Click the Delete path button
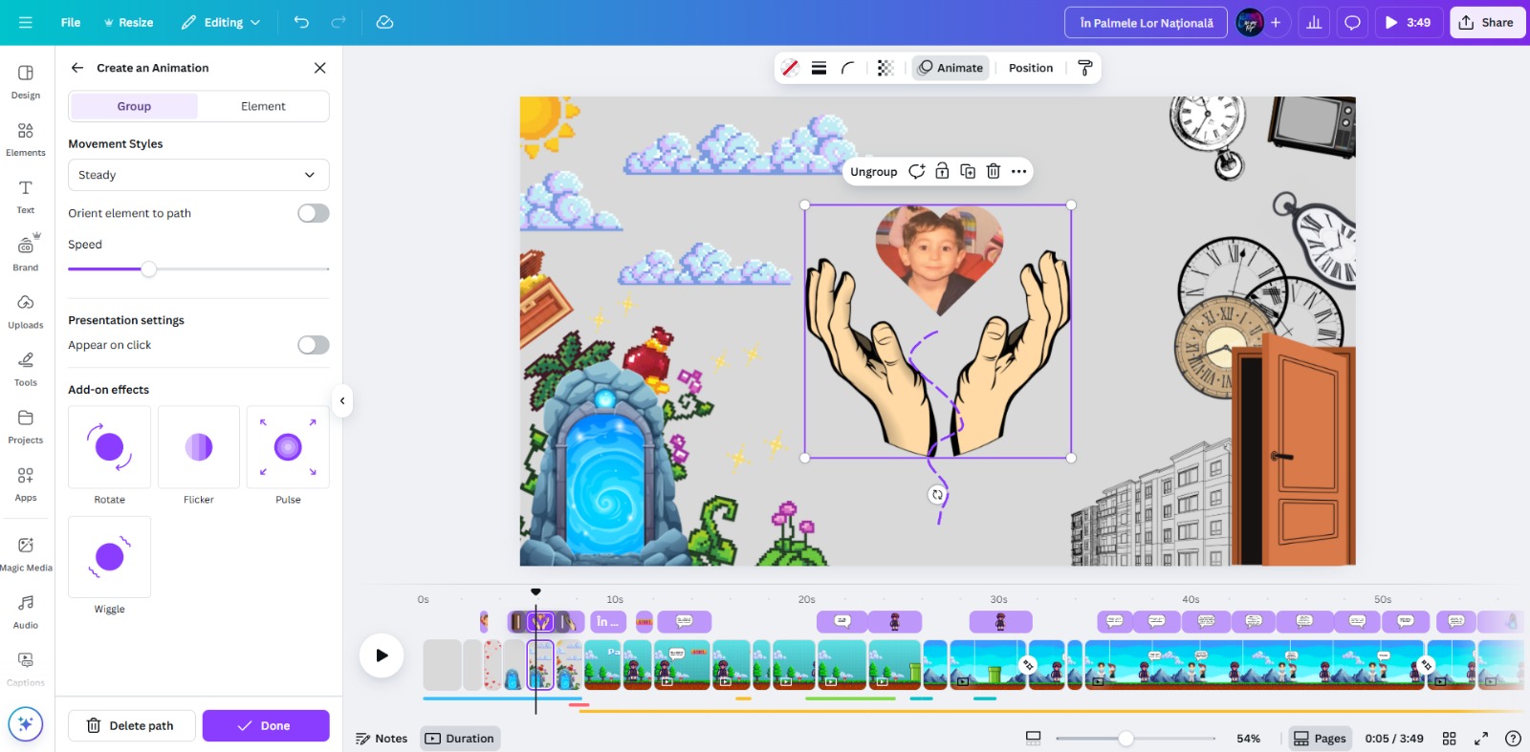Image resolution: width=1530 pixels, height=752 pixels. 132,725
